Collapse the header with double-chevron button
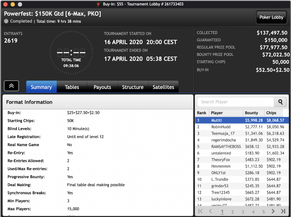 11,86
